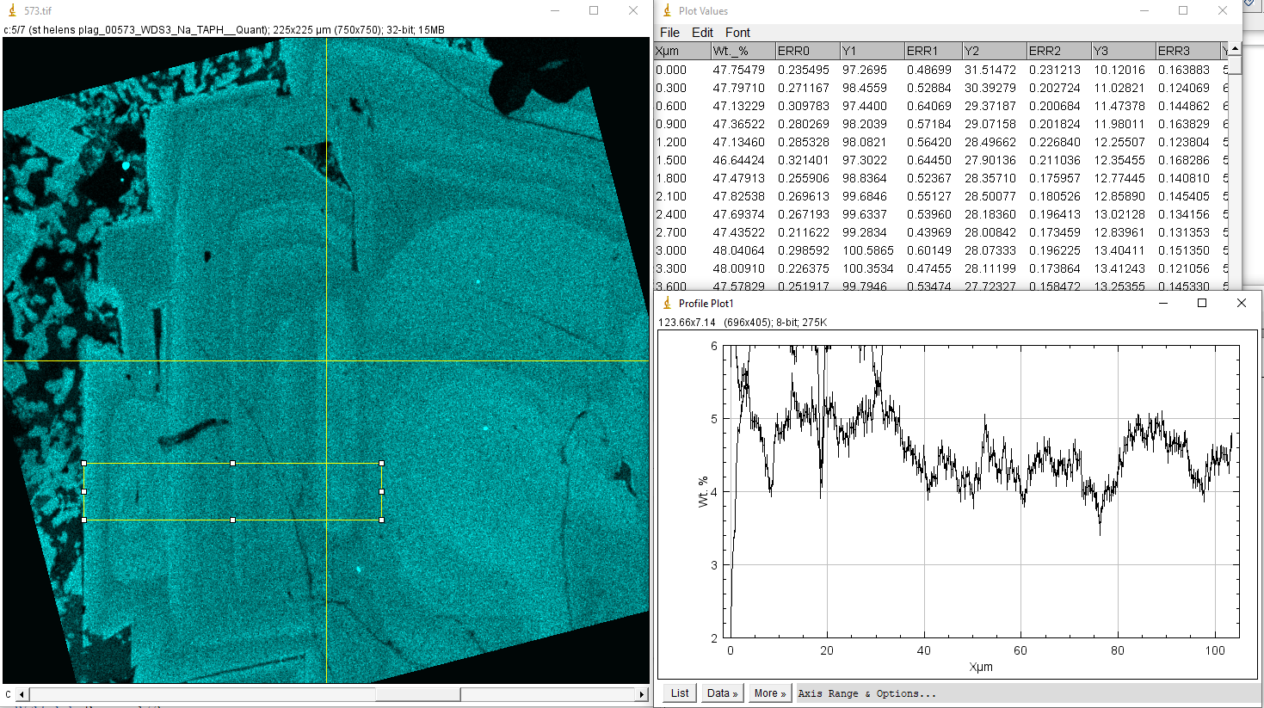
Task: Maximize the 573.tif image window
Action: [594, 10]
